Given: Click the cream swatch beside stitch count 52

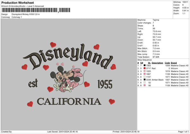Looking at the screenshot, I should tap(145, 82).
